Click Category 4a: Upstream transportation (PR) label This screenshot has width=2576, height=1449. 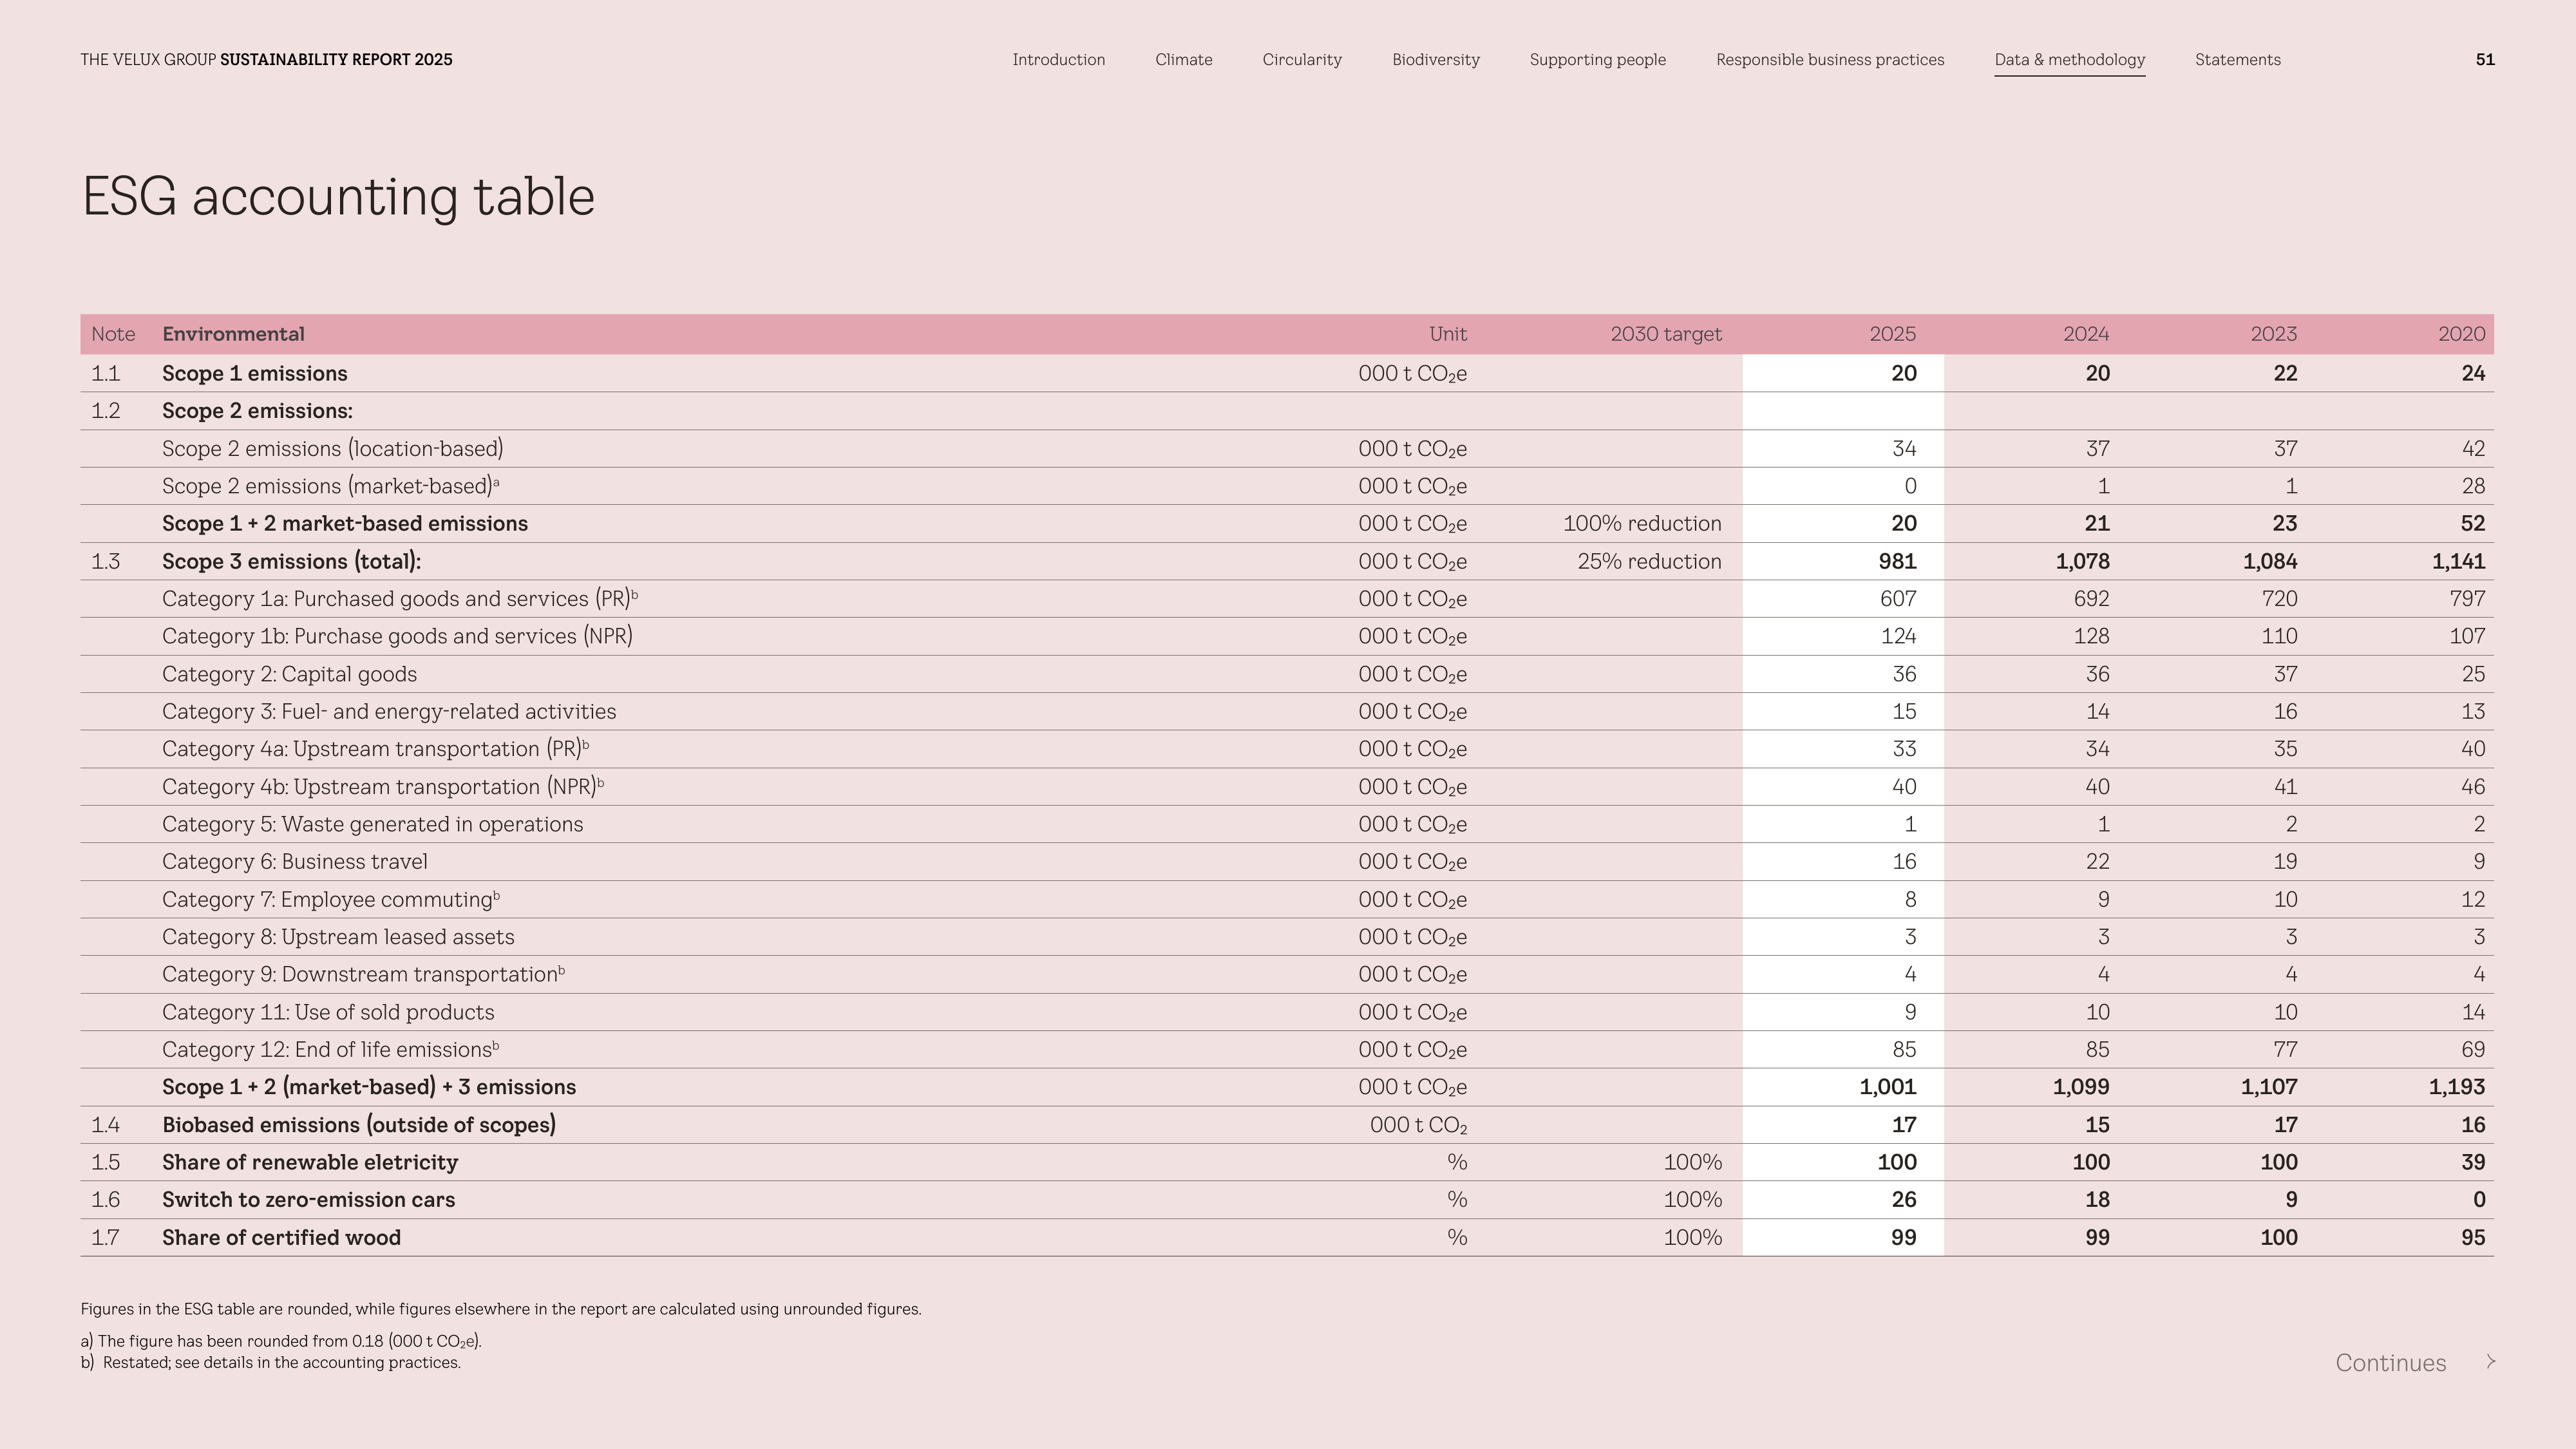click(376, 749)
